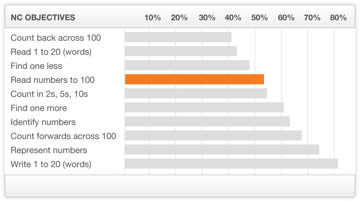
Task: Select the Represent numbers label
Action: [x=49, y=150]
